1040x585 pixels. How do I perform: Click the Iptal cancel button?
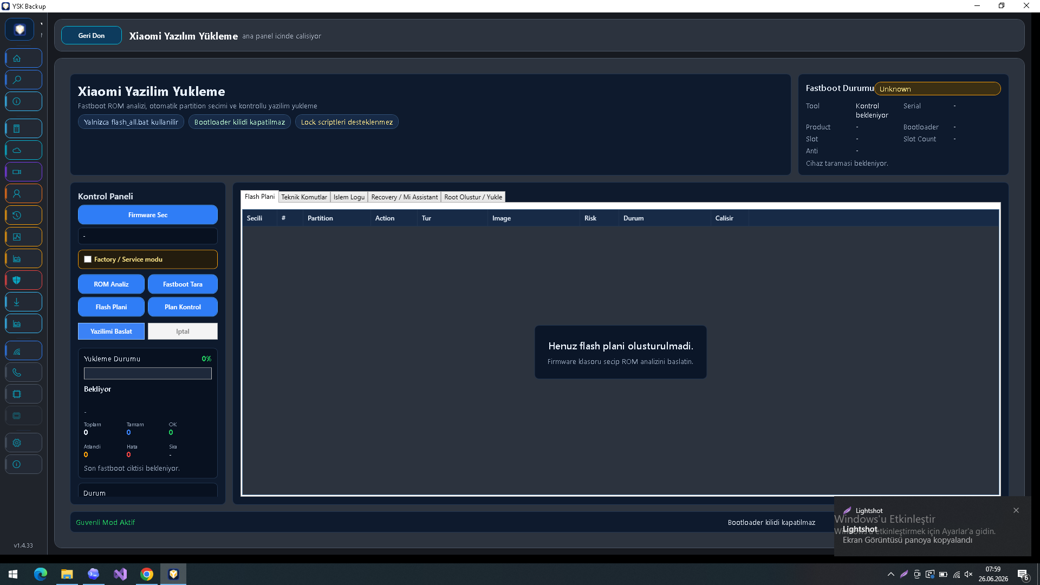point(183,331)
